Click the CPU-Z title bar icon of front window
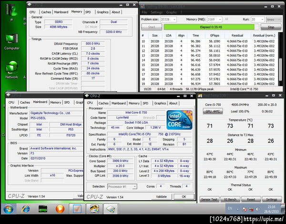 pyautogui.click(x=87, y=96)
